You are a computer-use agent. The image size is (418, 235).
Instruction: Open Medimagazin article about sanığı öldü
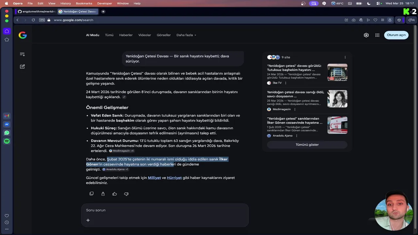[x=296, y=94]
